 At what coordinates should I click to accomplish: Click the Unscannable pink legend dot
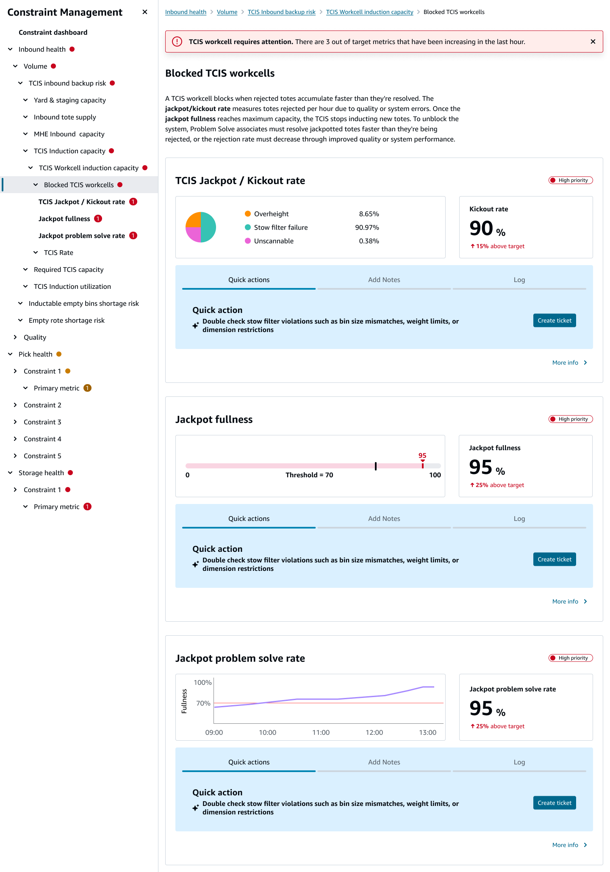pos(248,241)
